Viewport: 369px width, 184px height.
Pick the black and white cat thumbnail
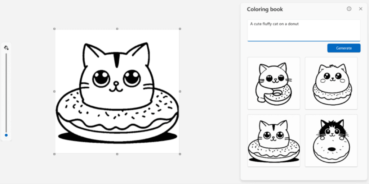click(x=331, y=141)
